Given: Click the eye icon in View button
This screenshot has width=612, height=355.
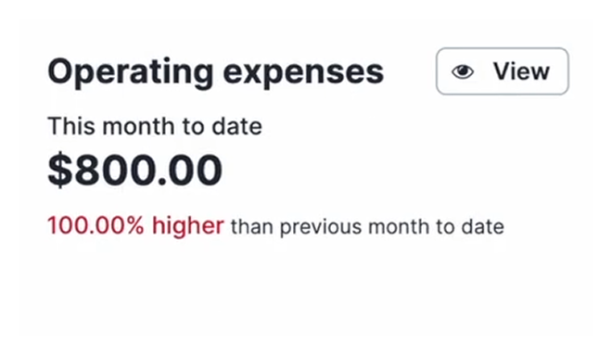Looking at the screenshot, I should tap(463, 71).
